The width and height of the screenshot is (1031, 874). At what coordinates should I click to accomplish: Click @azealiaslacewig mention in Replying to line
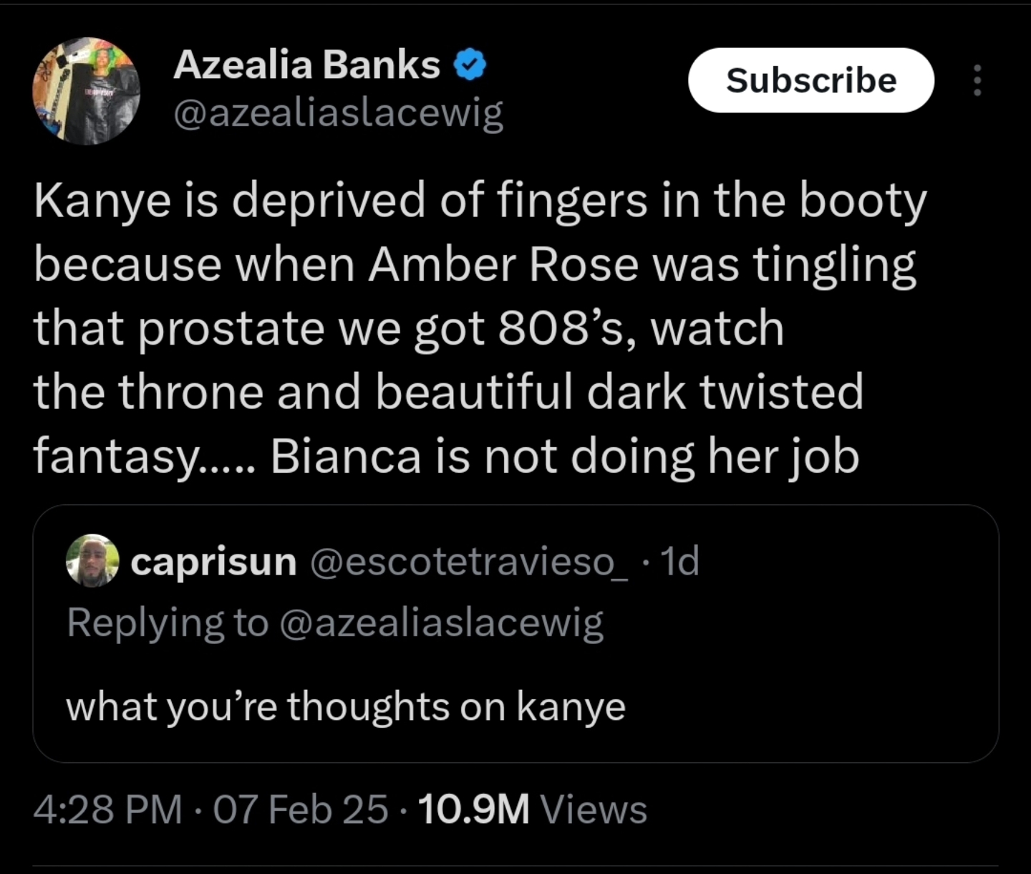(x=441, y=622)
